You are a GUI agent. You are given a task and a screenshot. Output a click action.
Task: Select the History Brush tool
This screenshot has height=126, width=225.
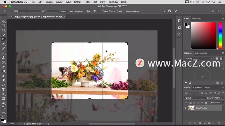click(x=3, y=62)
